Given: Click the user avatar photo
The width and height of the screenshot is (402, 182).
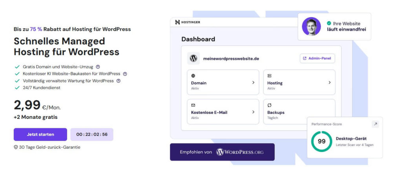Looking at the screenshot, I should click(x=311, y=26).
